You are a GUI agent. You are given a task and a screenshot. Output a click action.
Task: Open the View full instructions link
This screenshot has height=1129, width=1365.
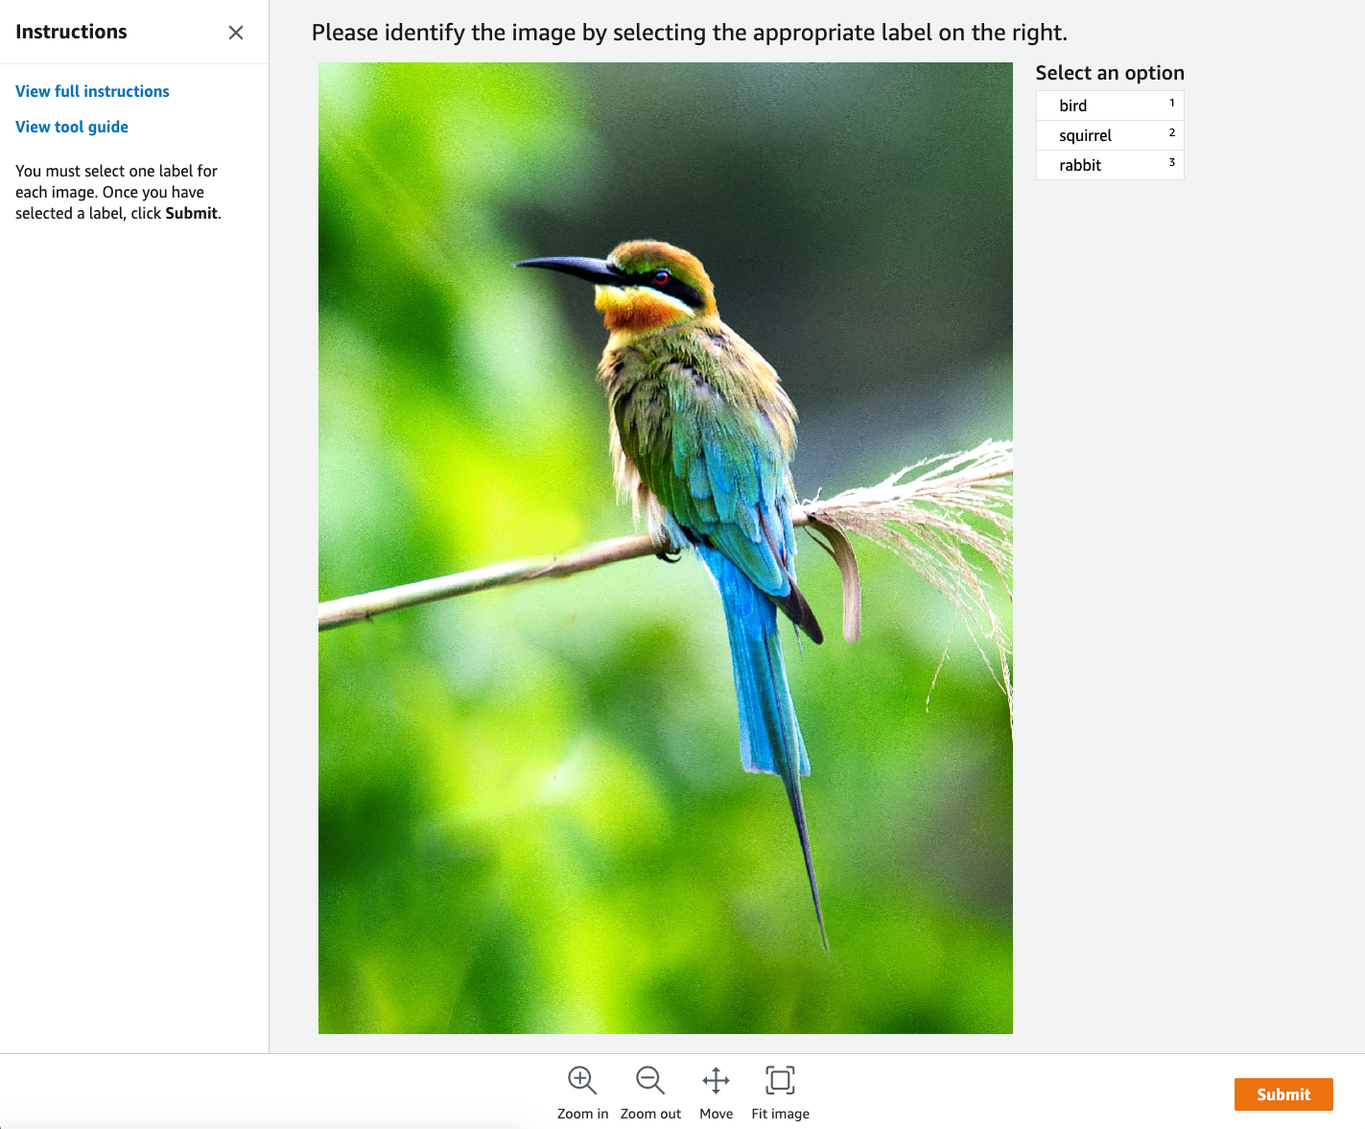[x=92, y=91]
